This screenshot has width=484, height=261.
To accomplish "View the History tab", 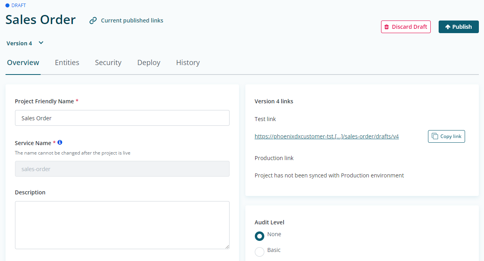I will (188, 63).
